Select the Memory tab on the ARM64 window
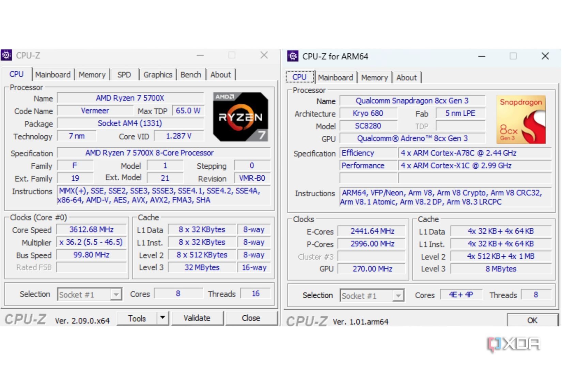 click(374, 77)
